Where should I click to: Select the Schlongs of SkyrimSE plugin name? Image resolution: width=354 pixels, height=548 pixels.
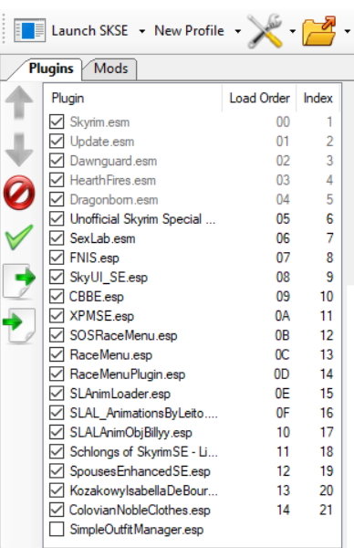coord(144,452)
